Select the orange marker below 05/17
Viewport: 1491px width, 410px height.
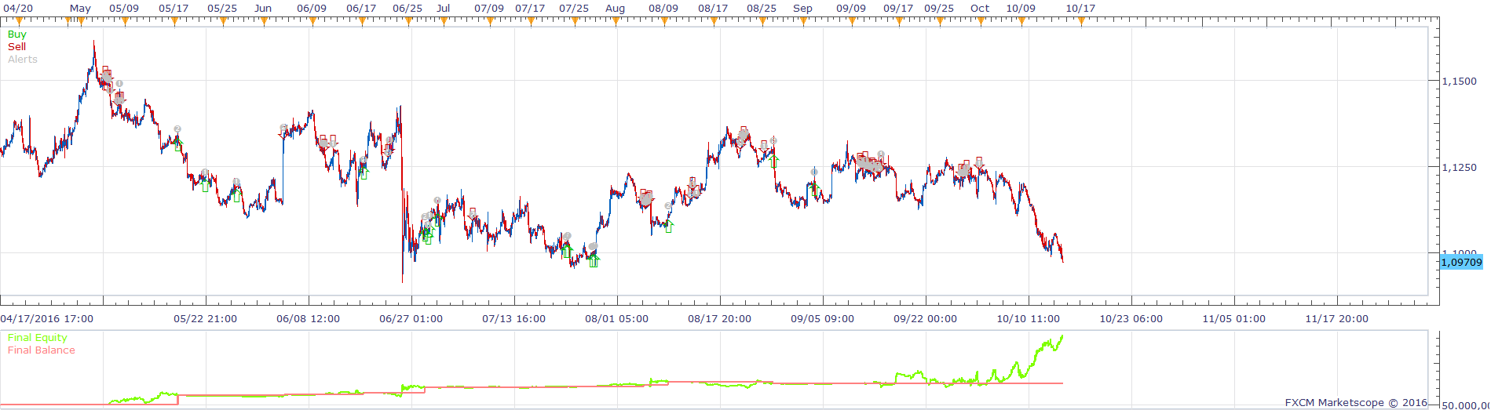(x=173, y=21)
